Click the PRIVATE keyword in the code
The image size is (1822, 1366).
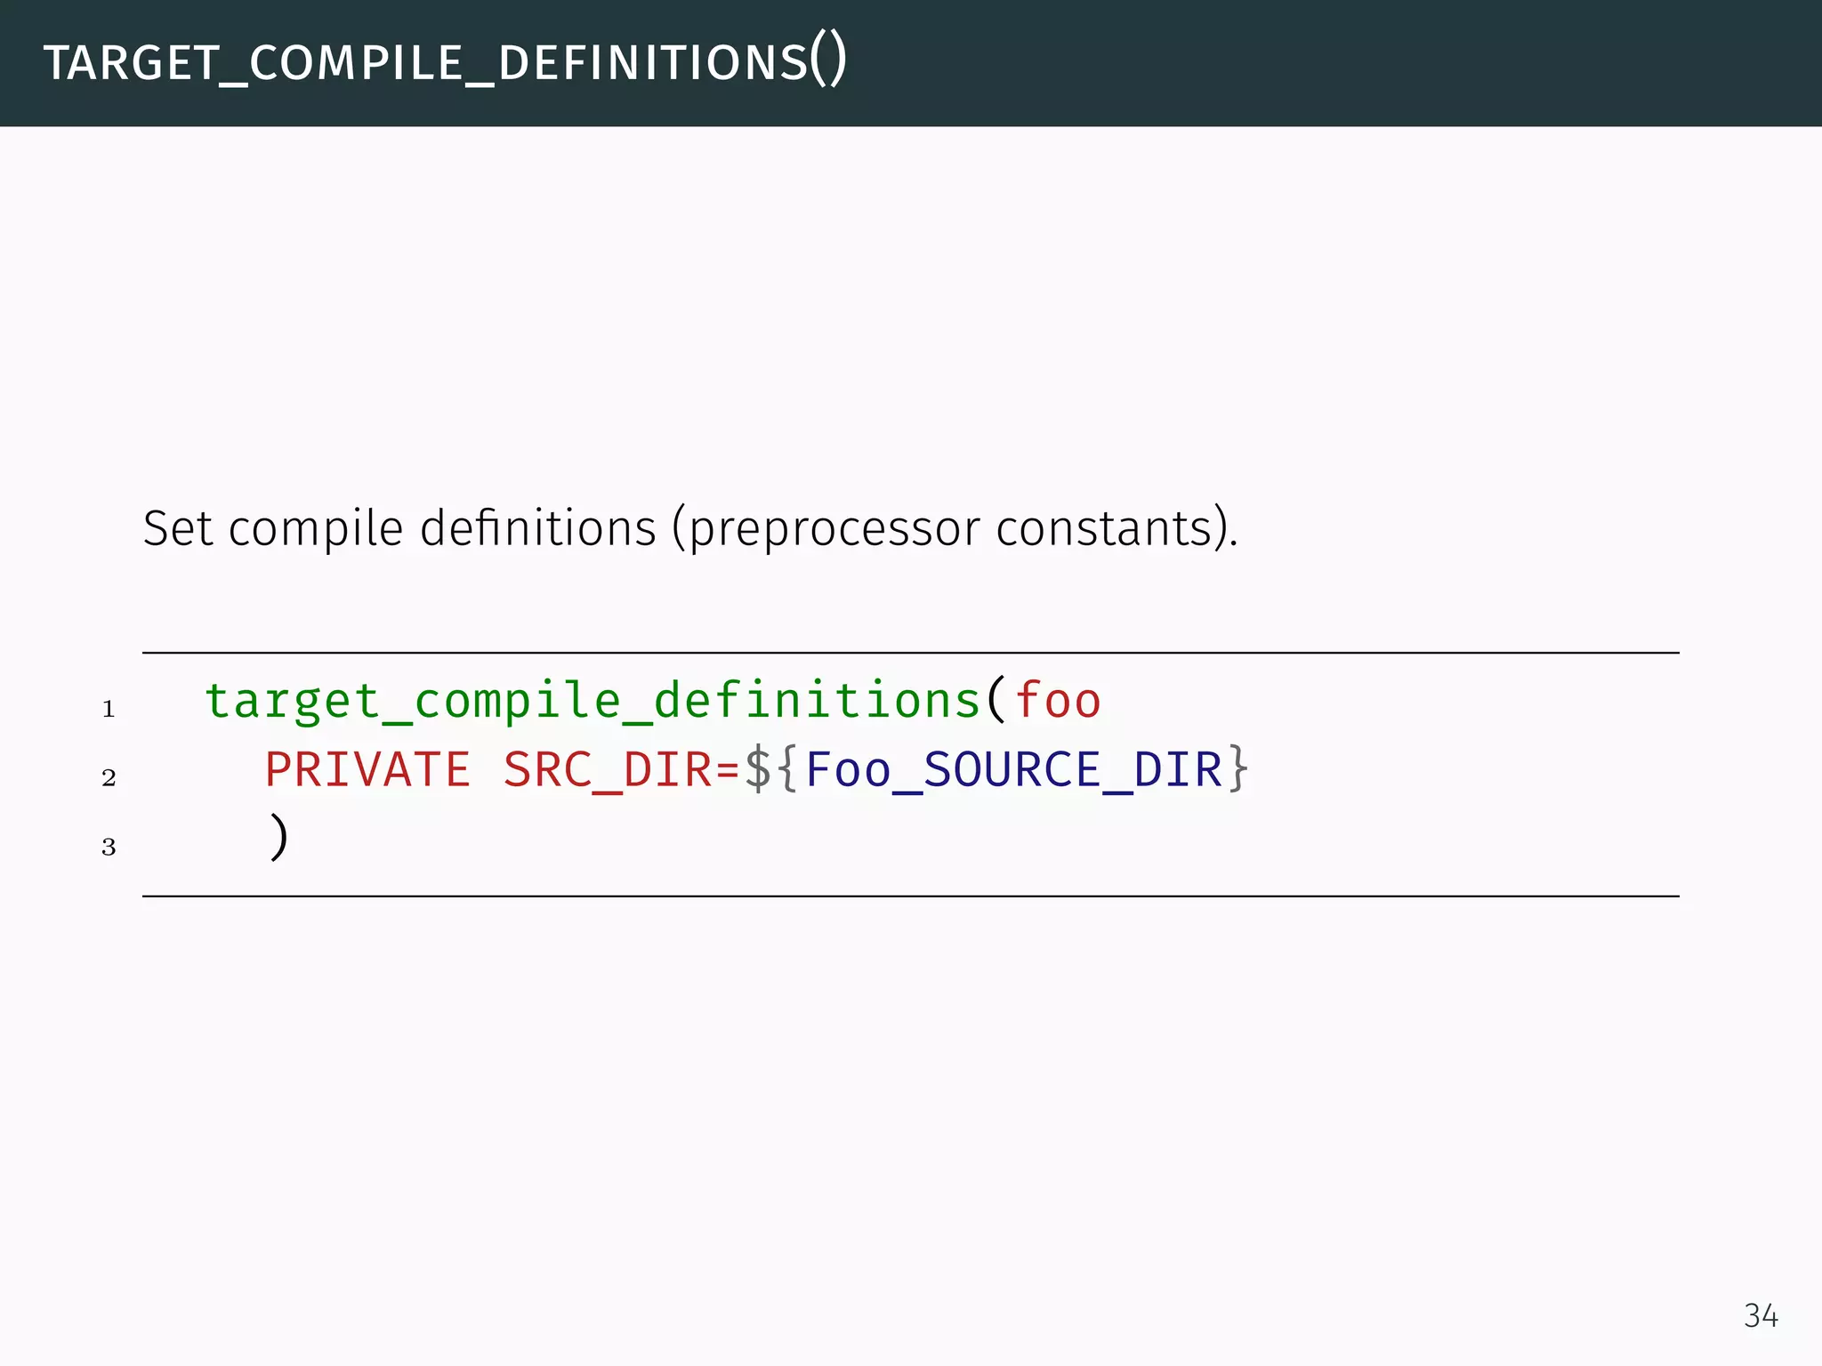(x=367, y=769)
